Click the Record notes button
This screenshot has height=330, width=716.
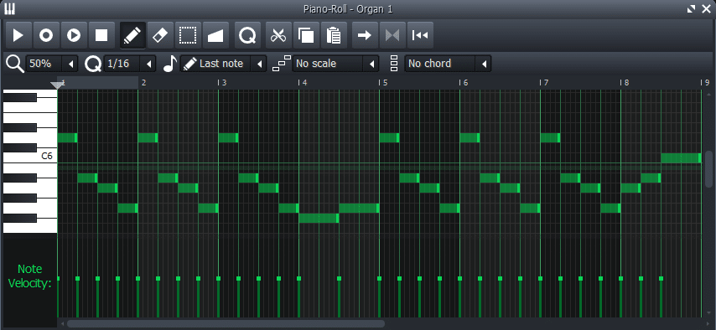[x=46, y=35]
